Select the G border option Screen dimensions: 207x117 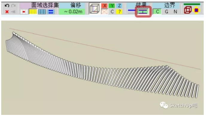click(167, 12)
